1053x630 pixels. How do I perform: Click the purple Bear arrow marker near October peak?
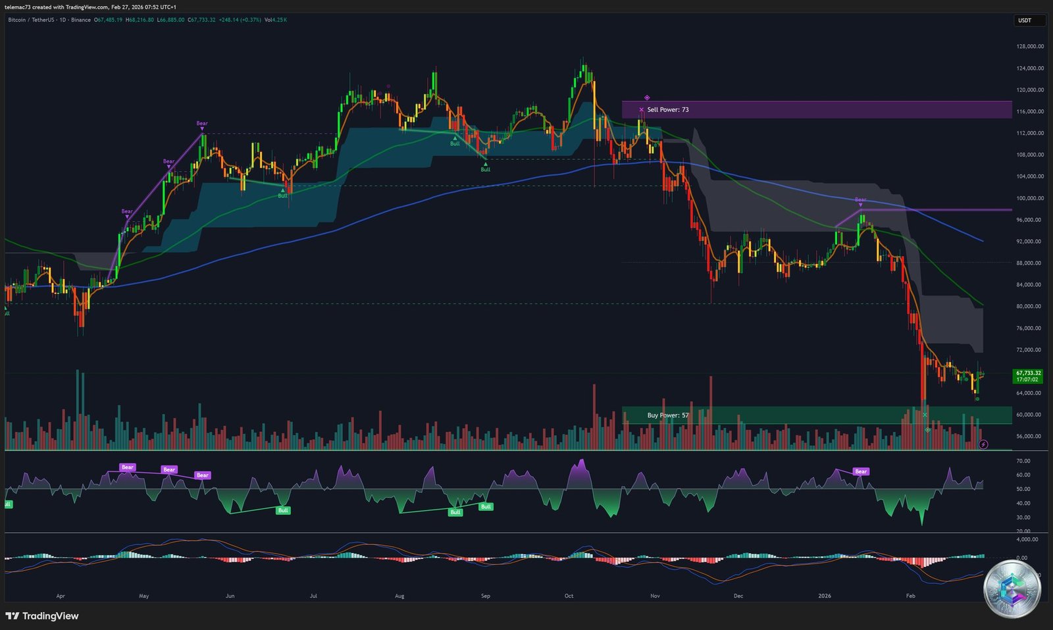[x=860, y=205]
